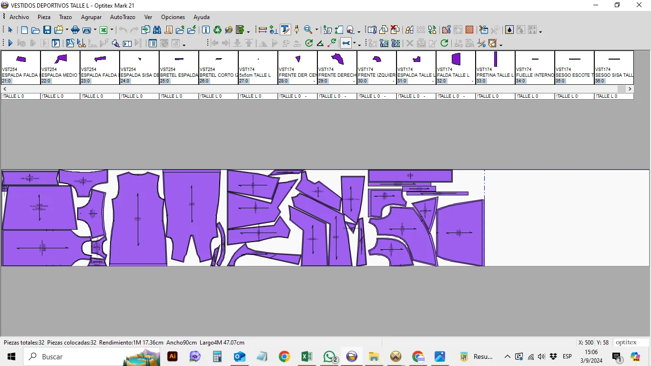The width and height of the screenshot is (651, 366).
Task: Open the Ayuda menu
Action: pyautogui.click(x=201, y=17)
